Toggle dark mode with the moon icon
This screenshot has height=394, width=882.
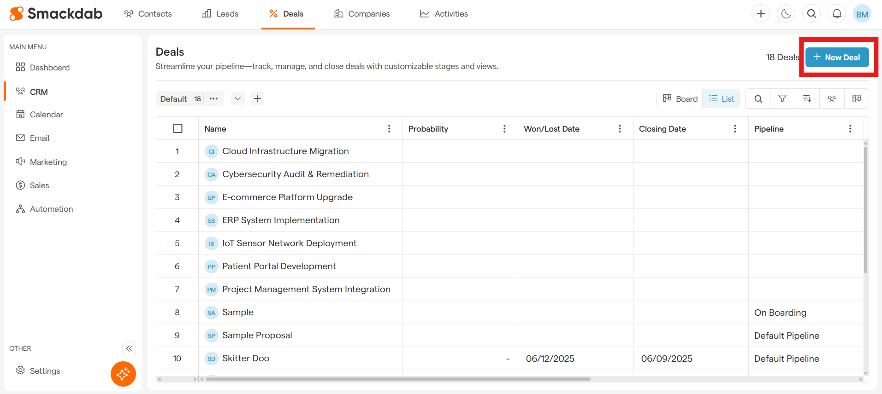coord(786,14)
